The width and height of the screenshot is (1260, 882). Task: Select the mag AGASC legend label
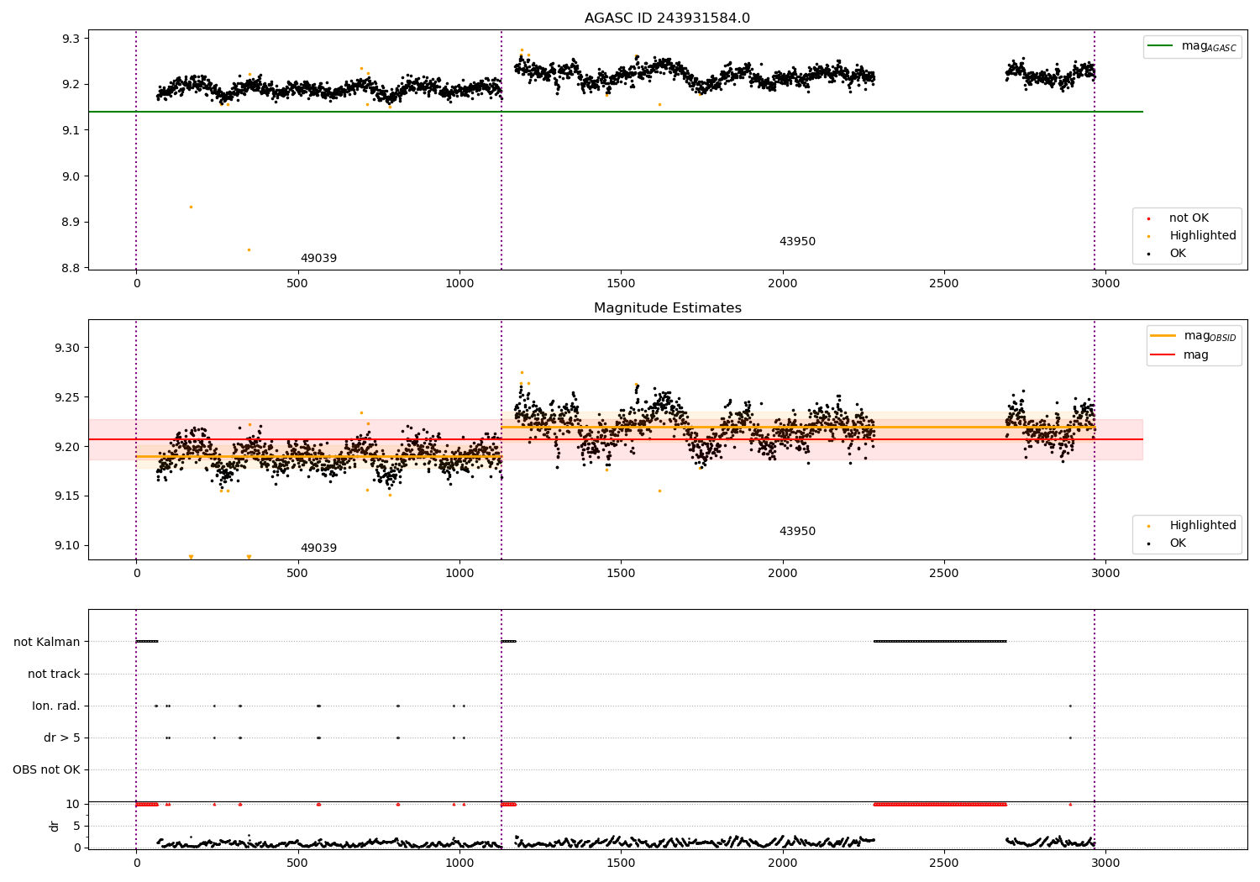[x=1209, y=47]
